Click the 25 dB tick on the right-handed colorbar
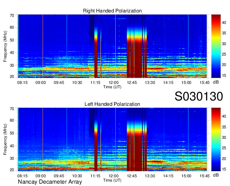The width and height of the screenshot is (230, 186). pos(224,54)
